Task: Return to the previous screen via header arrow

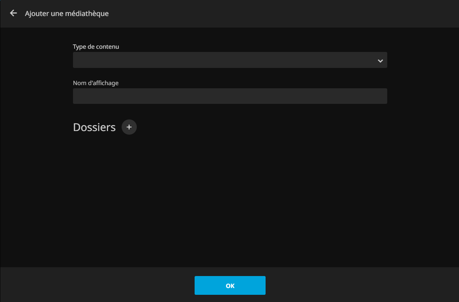Action: 14,13
